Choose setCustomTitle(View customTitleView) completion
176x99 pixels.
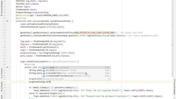tap(76, 73)
